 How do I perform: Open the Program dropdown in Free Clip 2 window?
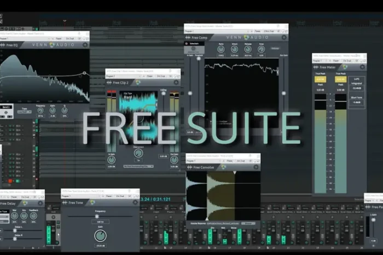tap(121, 76)
